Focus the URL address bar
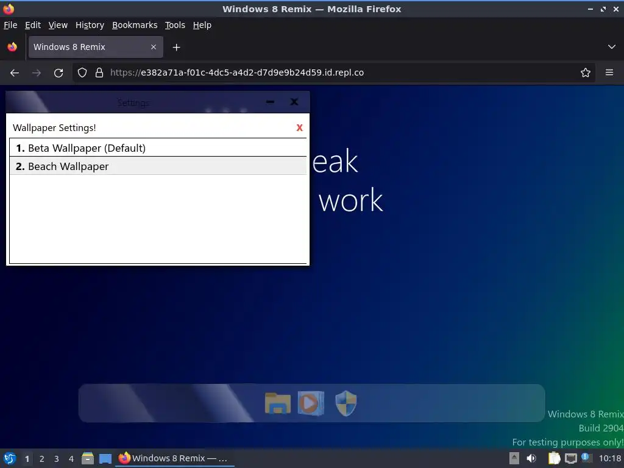Image resolution: width=624 pixels, height=468 pixels. point(335,73)
